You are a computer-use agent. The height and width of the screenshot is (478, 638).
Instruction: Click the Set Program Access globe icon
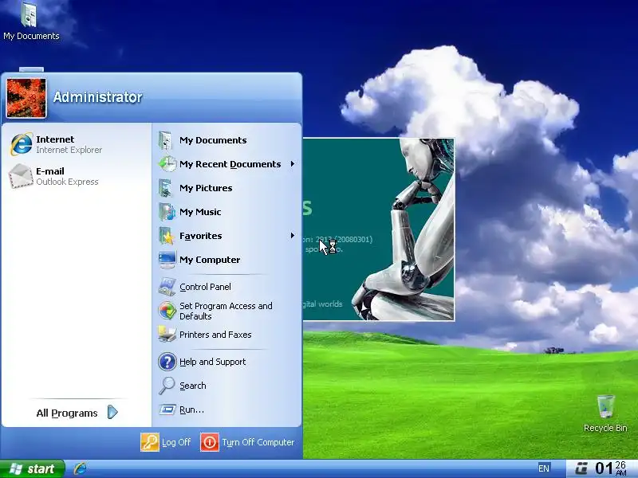click(167, 311)
